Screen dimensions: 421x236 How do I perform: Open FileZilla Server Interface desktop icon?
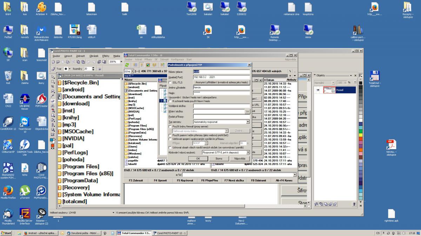point(25,216)
